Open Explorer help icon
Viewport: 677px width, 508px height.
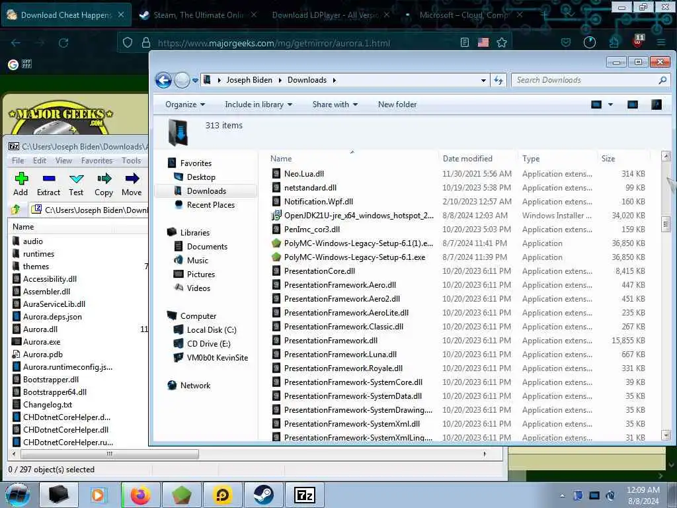click(x=657, y=105)
